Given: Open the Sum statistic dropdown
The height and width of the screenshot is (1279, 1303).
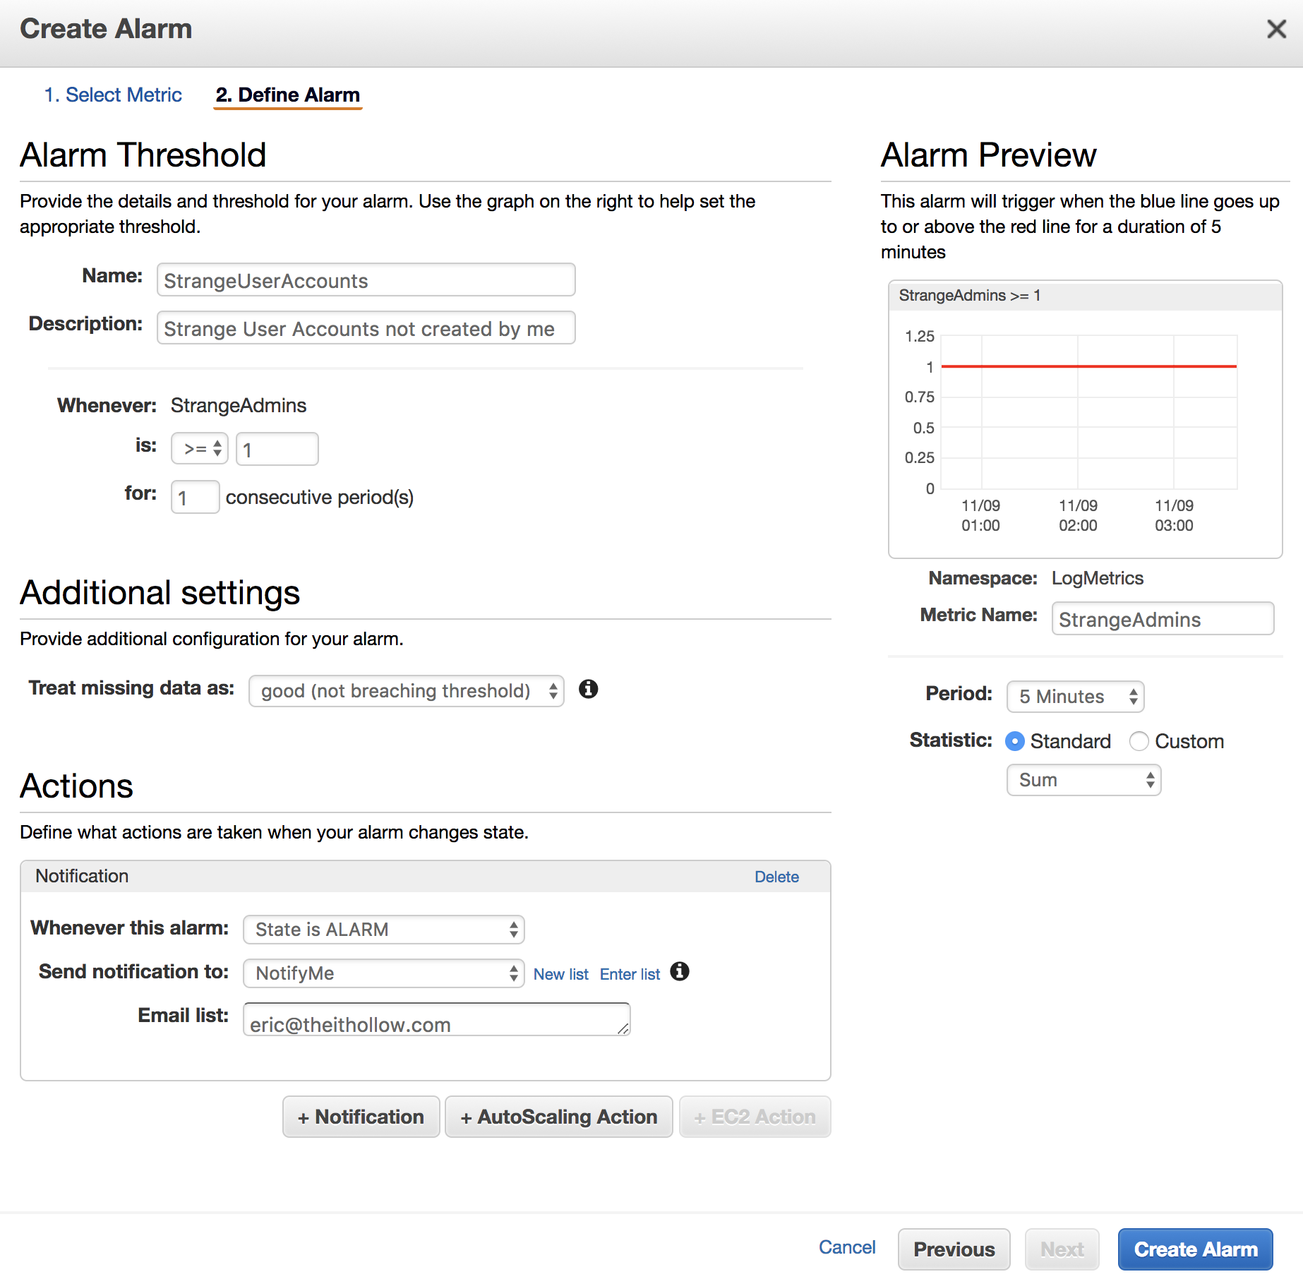Looking at the screenshot, I should (1083, 780).
